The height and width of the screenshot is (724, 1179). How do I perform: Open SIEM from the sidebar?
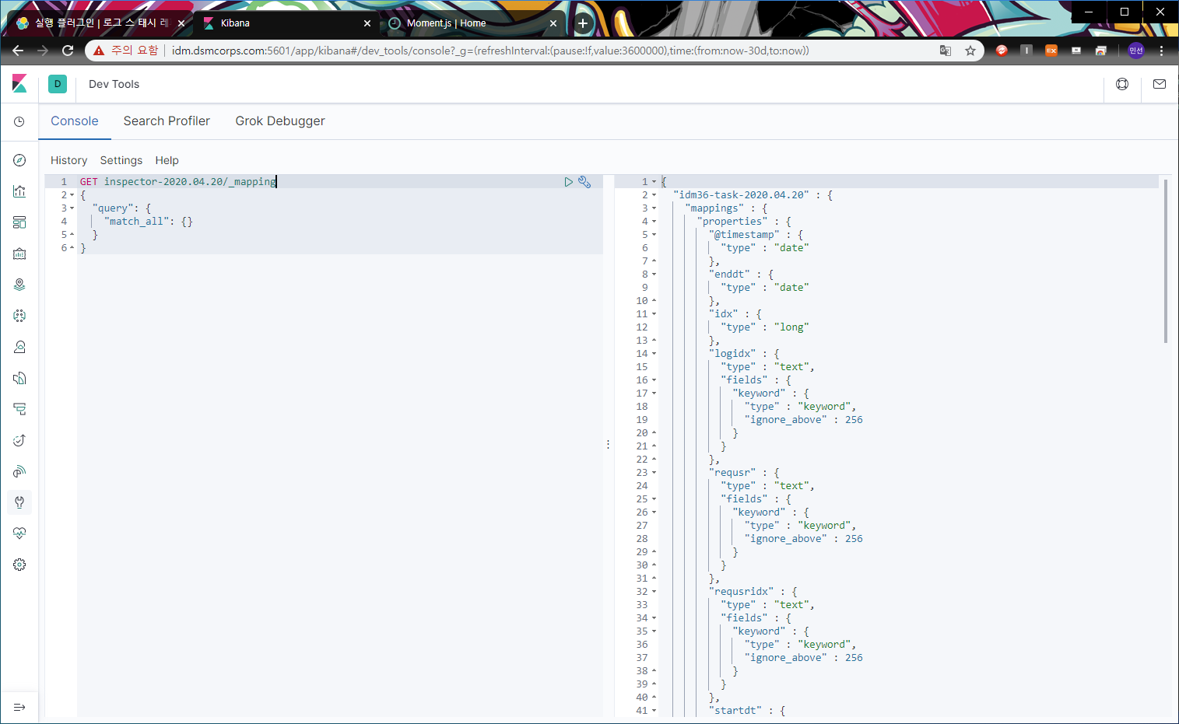[x=19, y=471]
